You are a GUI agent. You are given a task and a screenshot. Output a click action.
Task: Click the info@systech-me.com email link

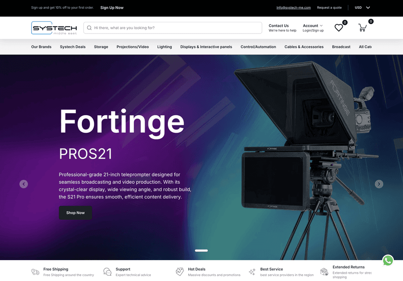(x=293, y=8)
